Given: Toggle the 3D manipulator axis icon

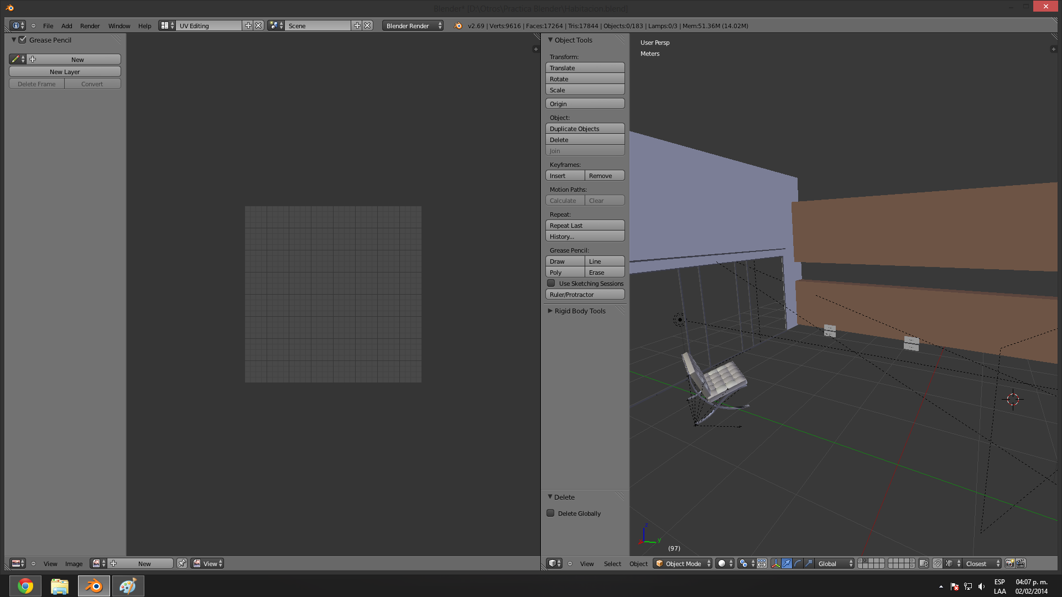Looking at the screenshot, I should click(775, 563).
